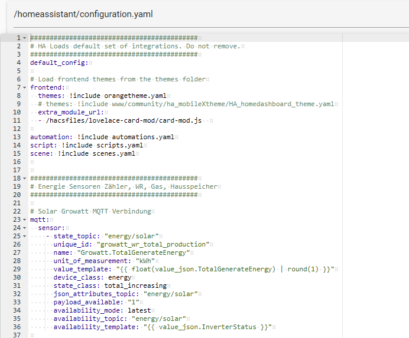Screen dimensions: 409x338
Task: Click the themes: key on line 8
Action: pos(51,96)
